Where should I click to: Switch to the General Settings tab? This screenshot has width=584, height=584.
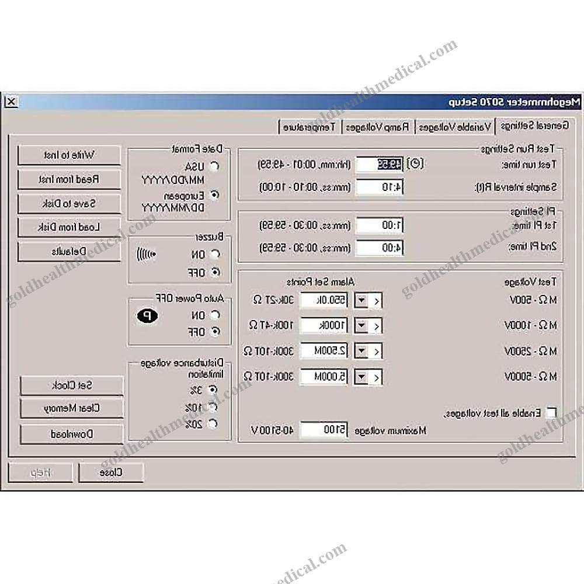[535, 126]
